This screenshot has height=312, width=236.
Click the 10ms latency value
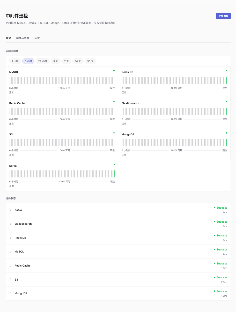pos(224,268)
